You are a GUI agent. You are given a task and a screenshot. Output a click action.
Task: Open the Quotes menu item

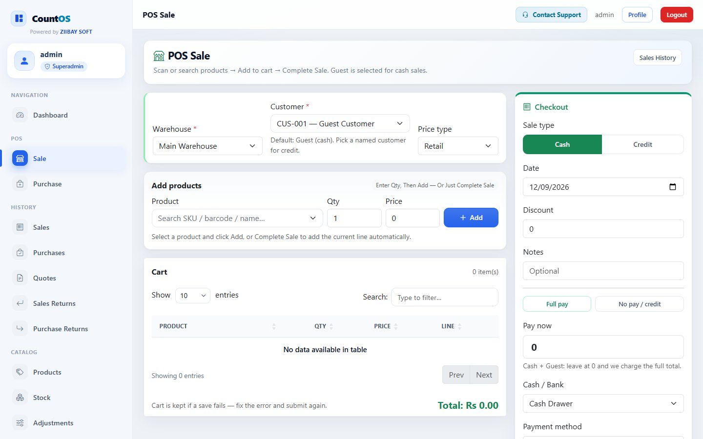[x=63, y=278]
